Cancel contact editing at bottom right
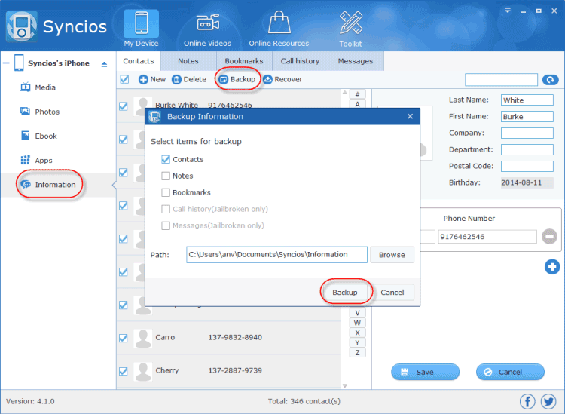 510,372
